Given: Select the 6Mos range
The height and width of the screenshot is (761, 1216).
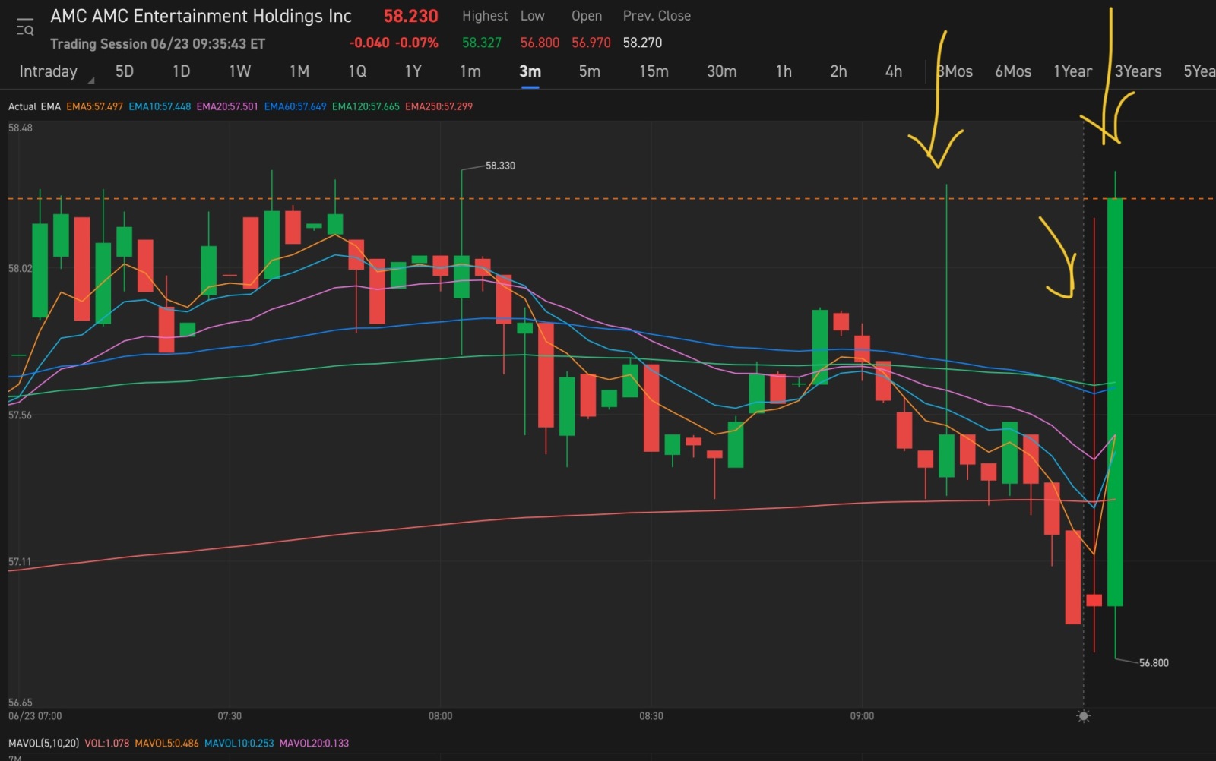Looking at the screenshot, I should pyautogui.click(x=1013, y=71).
